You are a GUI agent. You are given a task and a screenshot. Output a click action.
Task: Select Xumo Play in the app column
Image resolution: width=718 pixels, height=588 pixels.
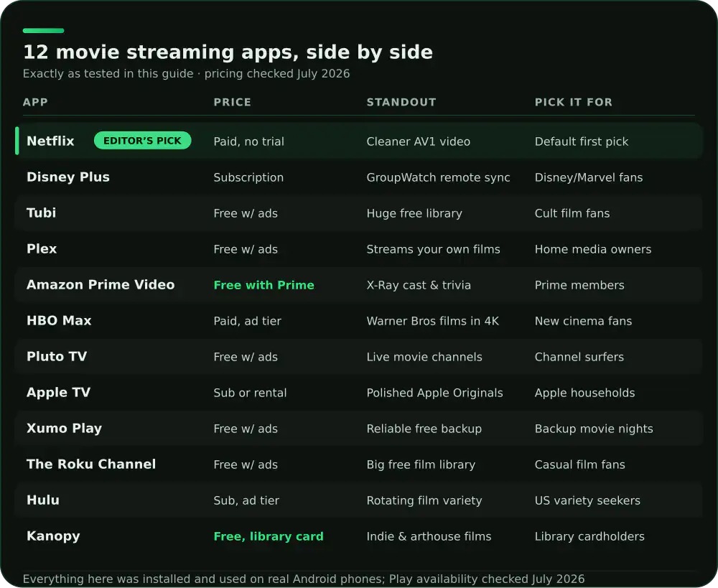64,428
